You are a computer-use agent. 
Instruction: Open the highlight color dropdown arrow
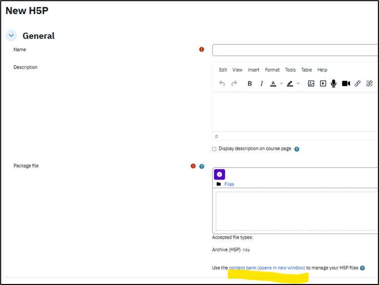coord(298,84)
